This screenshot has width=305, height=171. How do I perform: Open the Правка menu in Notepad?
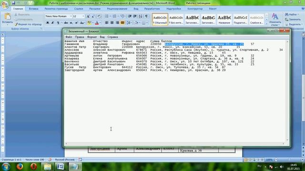[x=80, y=37]
